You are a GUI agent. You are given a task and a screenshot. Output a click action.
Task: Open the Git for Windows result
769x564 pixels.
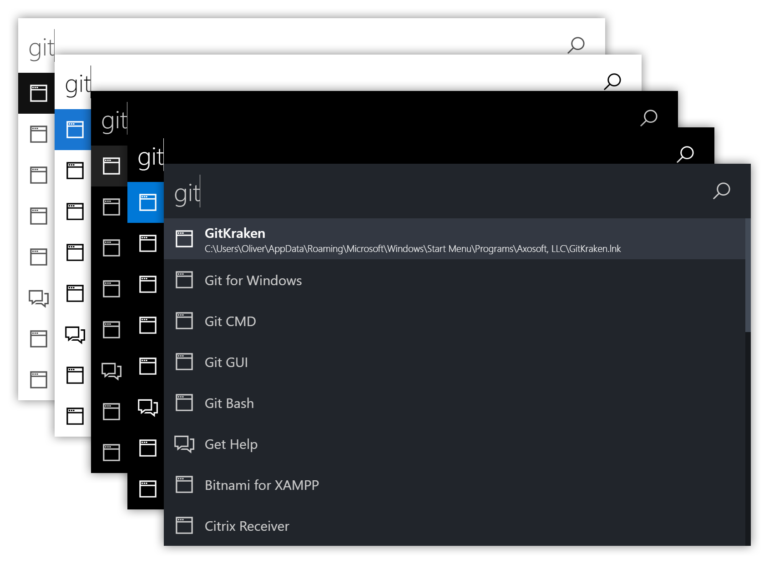(x=454, y=280)
